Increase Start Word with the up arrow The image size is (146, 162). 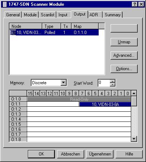pos(113,81)
